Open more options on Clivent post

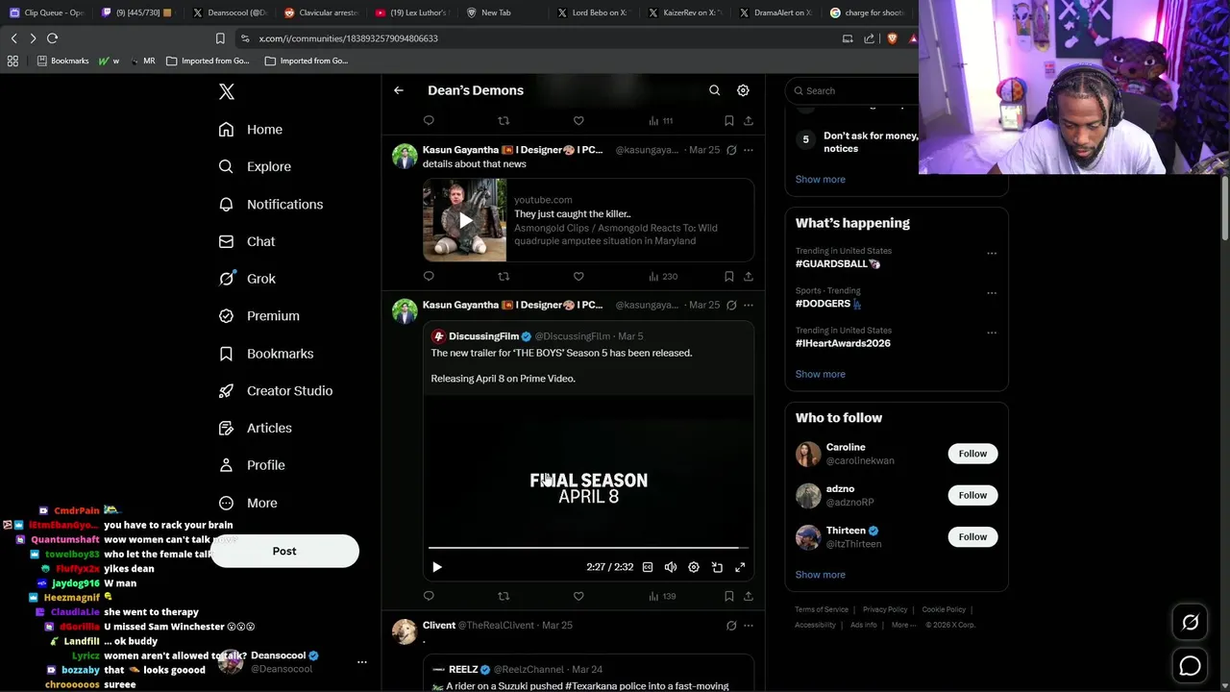point(749,626)
